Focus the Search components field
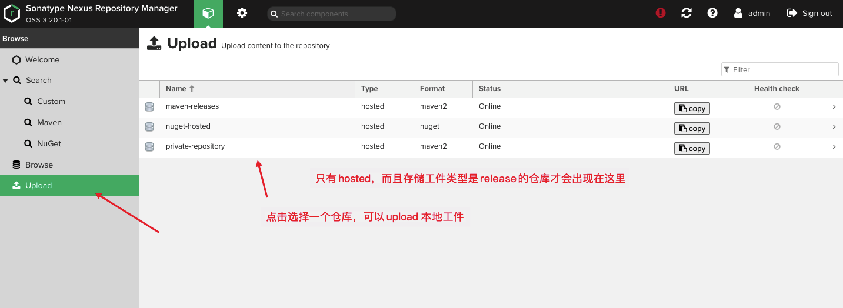The height and width of the screenshot is (308, 843). click(x=332, y=14)
